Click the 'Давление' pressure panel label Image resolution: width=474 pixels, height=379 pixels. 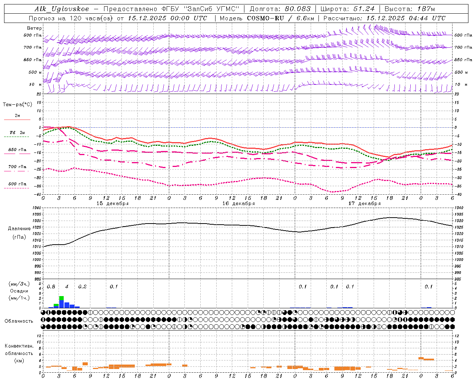[x=19, y=229]
